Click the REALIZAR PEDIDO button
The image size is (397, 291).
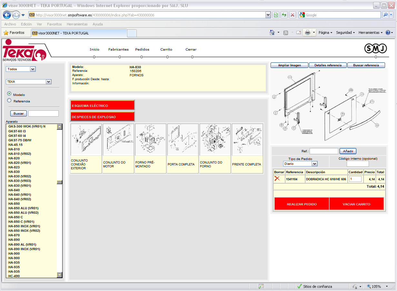[302, 204]
